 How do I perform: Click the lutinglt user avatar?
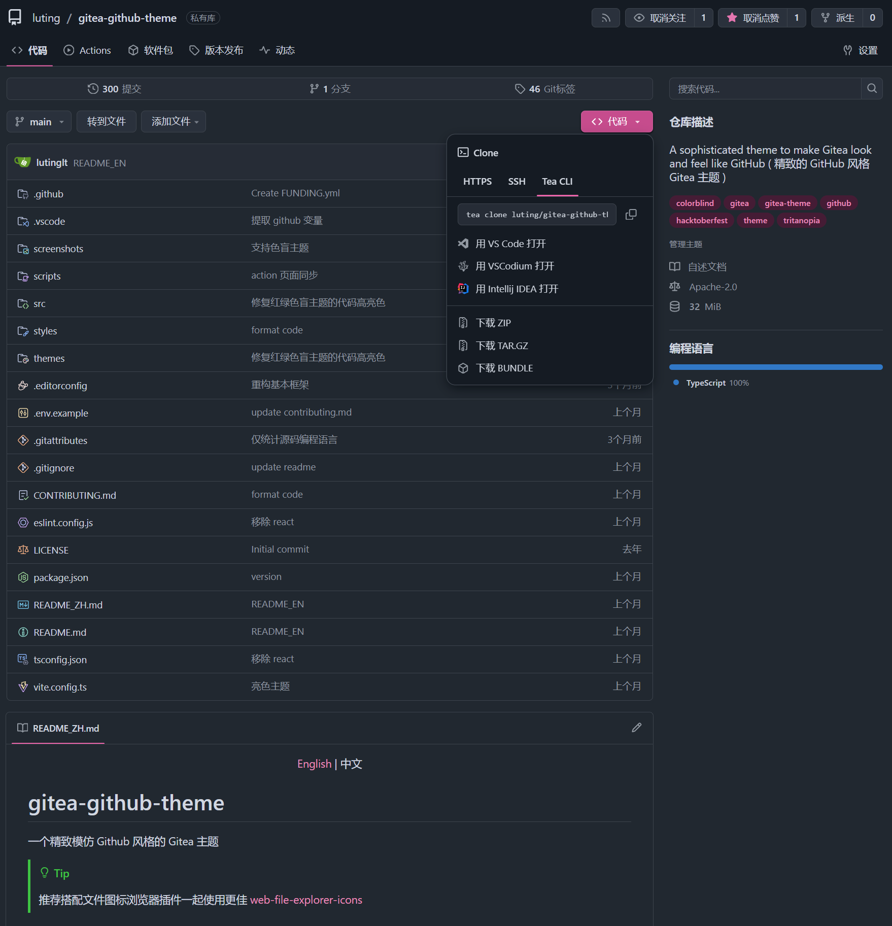point(22,162)
